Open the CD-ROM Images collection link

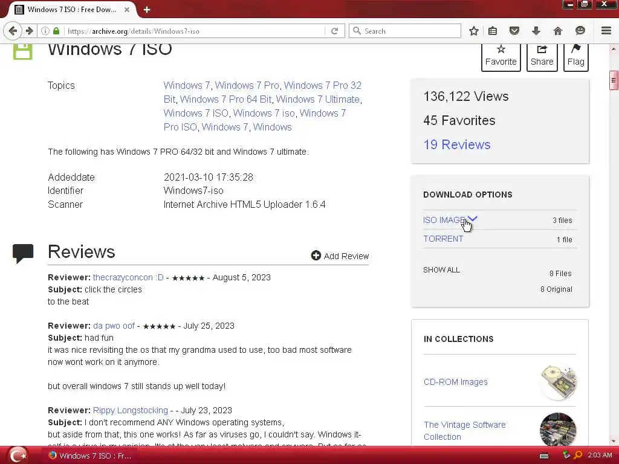pos(456,382)
